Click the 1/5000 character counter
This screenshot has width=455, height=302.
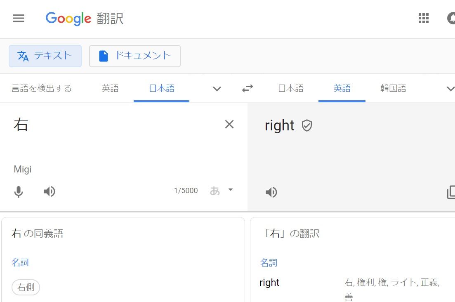(x=186, y=190)
